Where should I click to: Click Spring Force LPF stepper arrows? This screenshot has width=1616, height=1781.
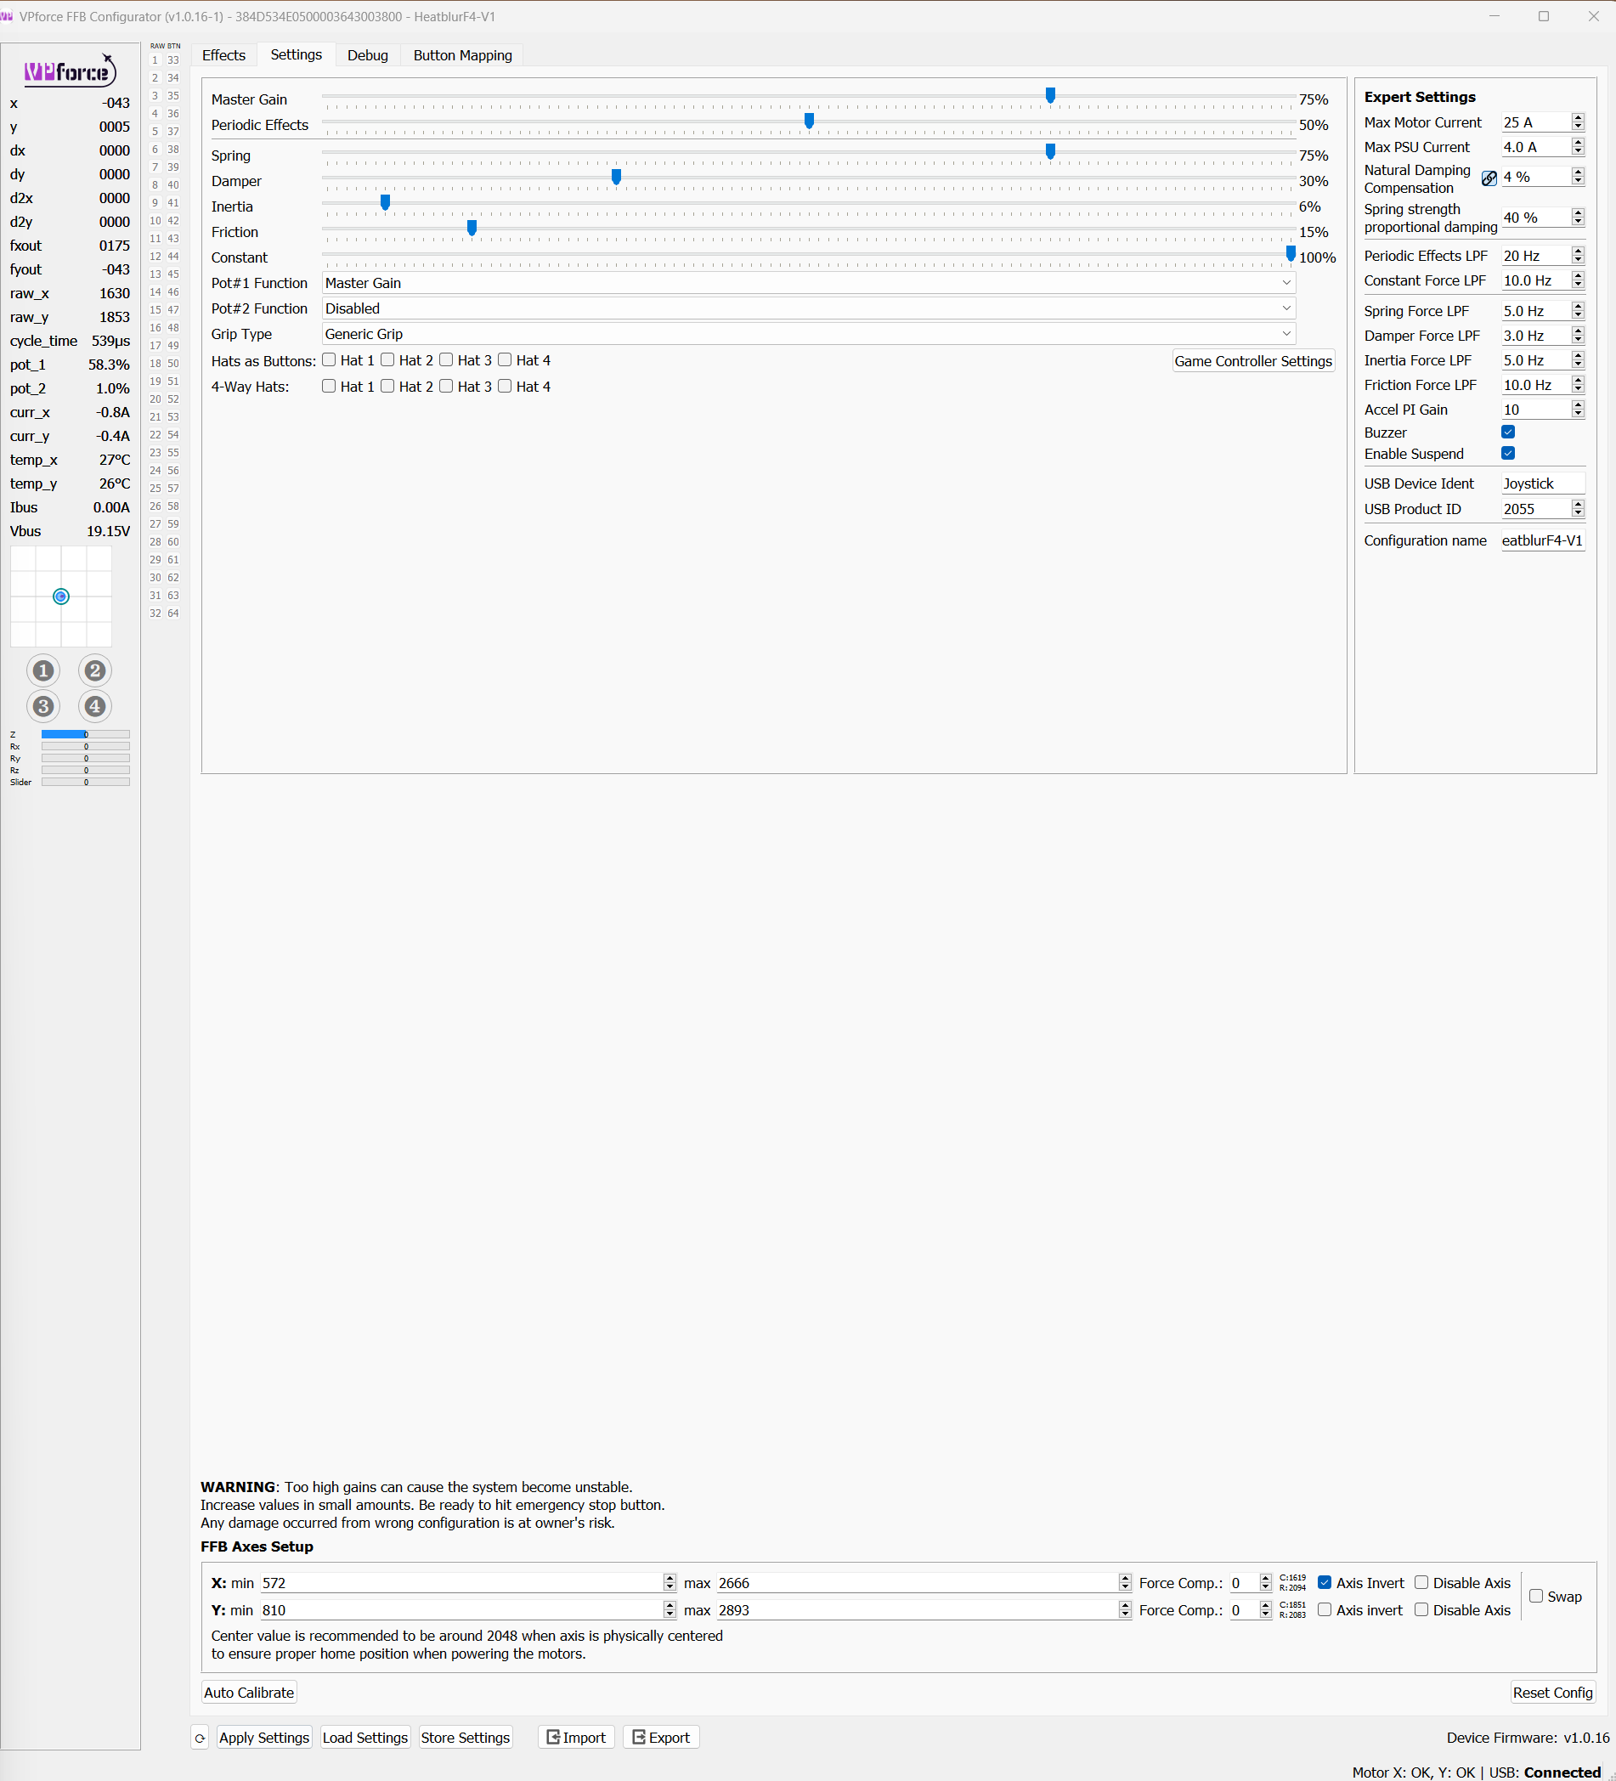[1578, 311]
